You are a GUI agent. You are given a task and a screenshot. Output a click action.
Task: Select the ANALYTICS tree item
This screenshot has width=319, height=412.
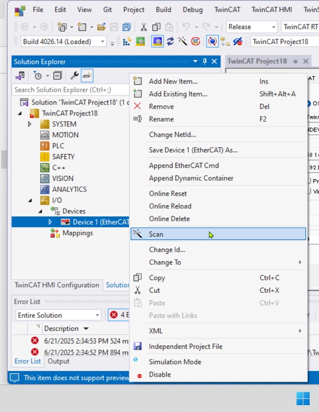click(x=69, y=190)
